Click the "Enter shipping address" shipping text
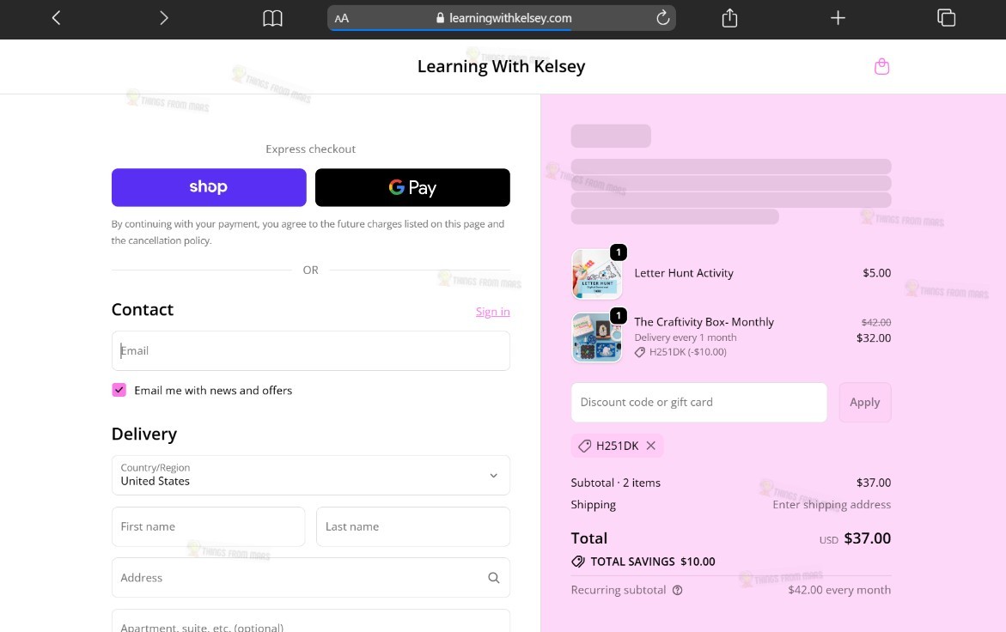The width and height of the screenshot is (1006, 632). coord(832,504)
